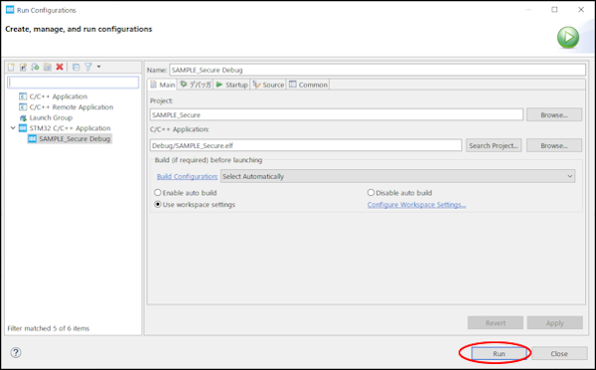
Task: Click the Run button
Action: click(x=499, y=354)
